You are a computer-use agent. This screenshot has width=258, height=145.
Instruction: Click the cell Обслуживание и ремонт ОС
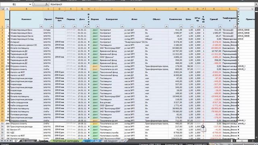click(x=27, y=45)
